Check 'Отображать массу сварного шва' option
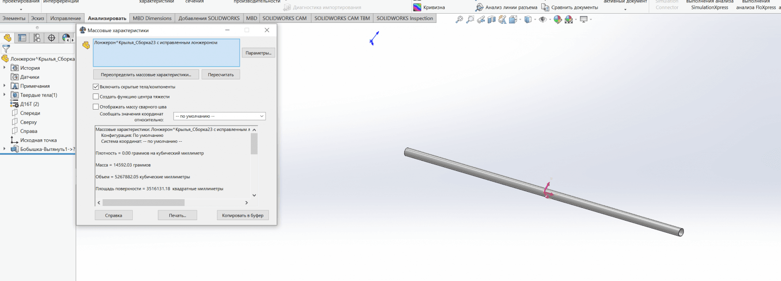The image size is (781, 281). coord(96,107)
